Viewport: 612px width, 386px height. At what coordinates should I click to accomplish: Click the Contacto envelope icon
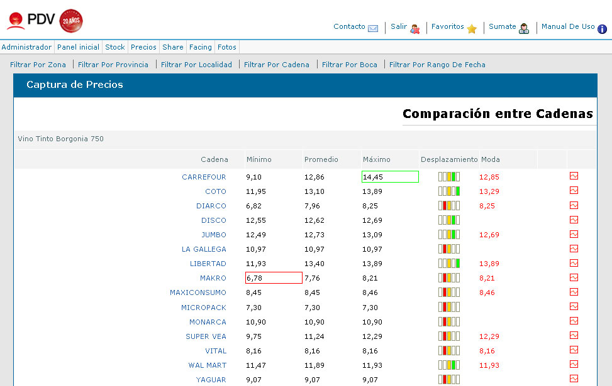pyautogui.click(x=373, y=28)
